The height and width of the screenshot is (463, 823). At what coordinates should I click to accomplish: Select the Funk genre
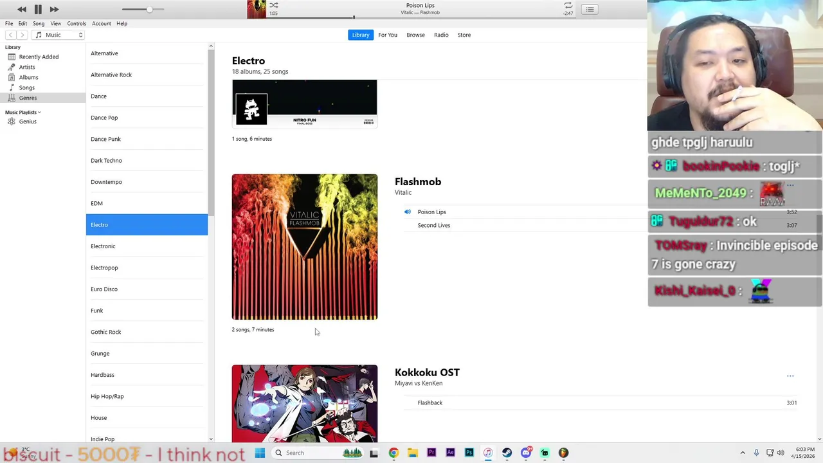click(147, 311)
